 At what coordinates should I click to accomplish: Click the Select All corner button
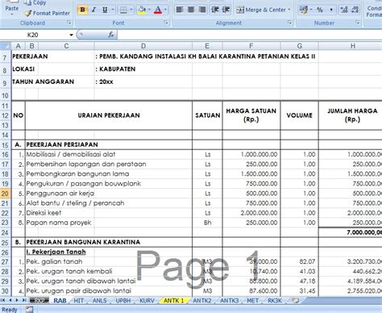click(x=6, y=46)
